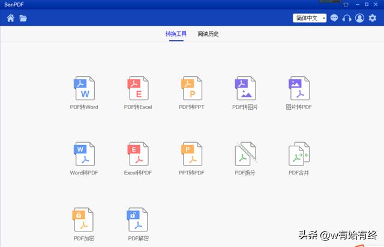Choose the 图片转PDF tool
The image size is (384, 247).
click(299, 89)
